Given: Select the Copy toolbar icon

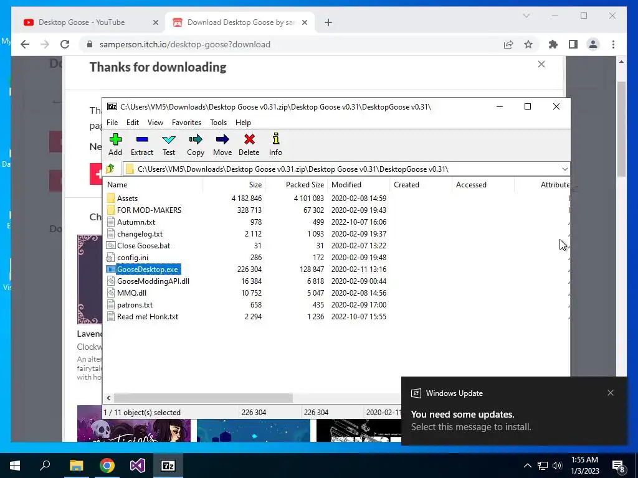Looking at the screenshot, I should (195, 144).
